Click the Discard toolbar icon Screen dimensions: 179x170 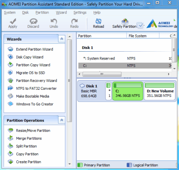click(x=33, y=21)
